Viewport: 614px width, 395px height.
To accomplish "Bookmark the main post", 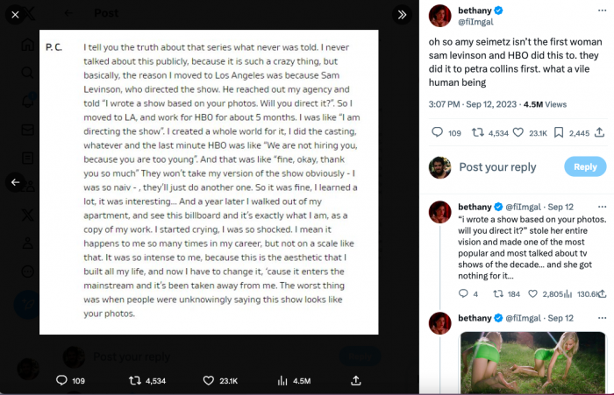I will [x=559, y=133].
